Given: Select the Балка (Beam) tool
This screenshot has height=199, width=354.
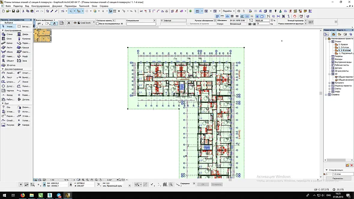Looking at the screenshot, I should [7, 43].
